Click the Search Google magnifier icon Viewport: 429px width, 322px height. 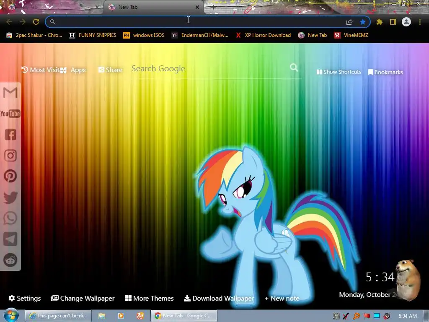[x=294, y=68]
